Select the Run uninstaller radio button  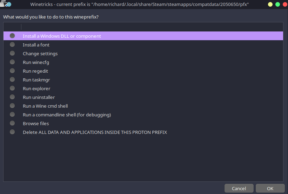[x=12, y=97]
